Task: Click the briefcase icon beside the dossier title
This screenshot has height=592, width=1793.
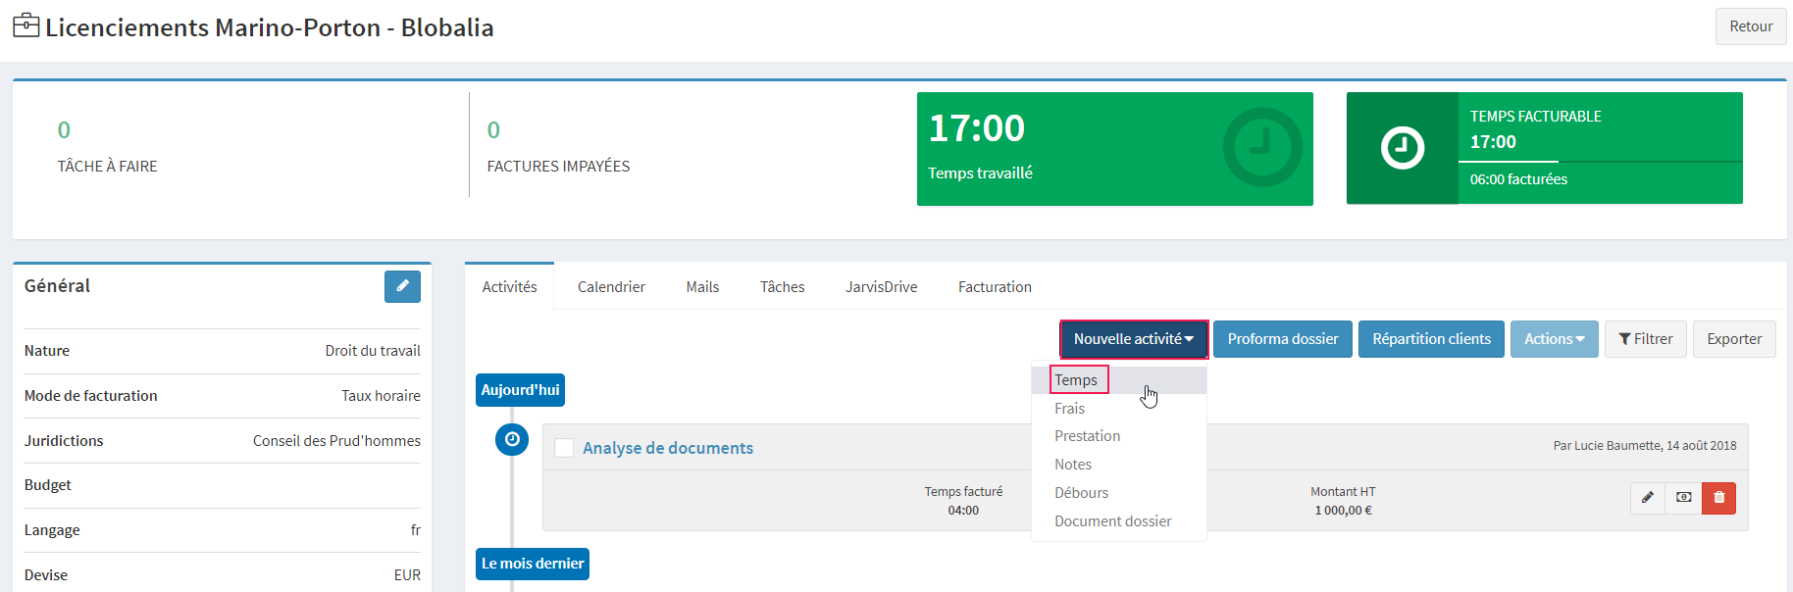Action: click(x=26, y=25)
